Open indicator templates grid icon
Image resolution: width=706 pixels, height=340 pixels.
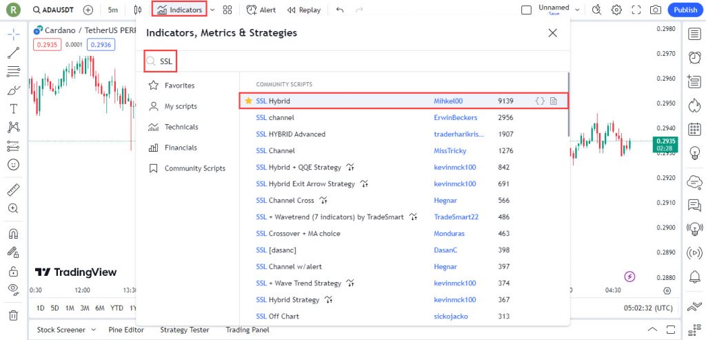click(x=228, y=10)
